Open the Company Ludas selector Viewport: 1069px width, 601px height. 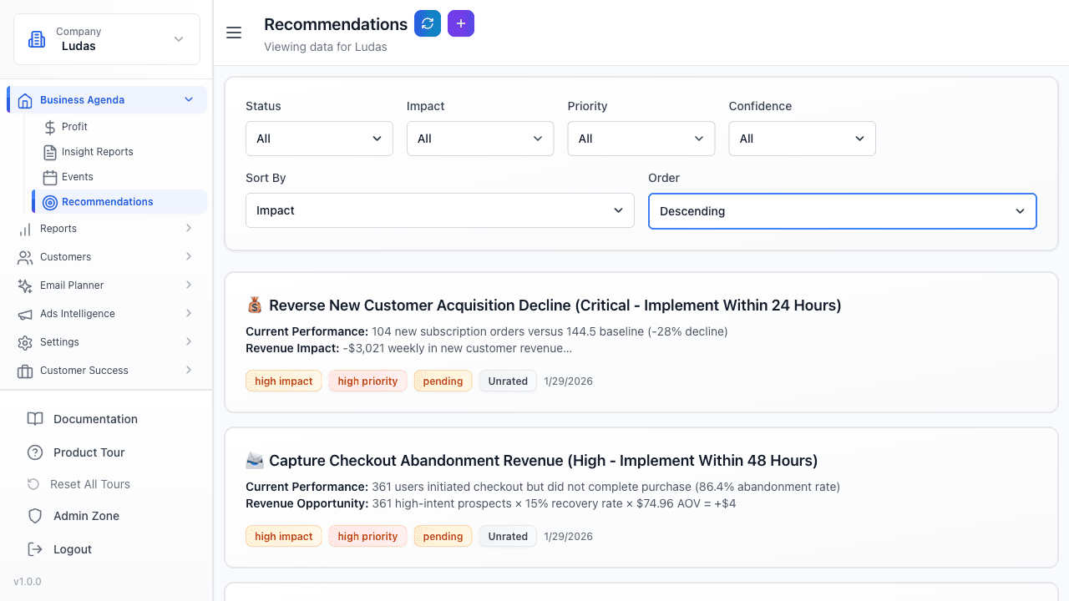click(106, 38)
